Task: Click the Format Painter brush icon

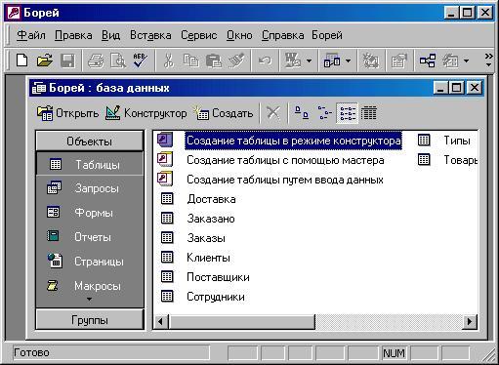Action: (x=236, y=61)
